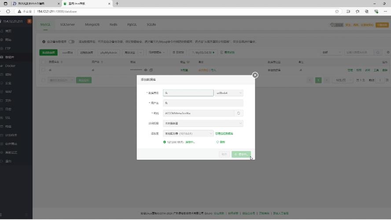
Task: Click the MySQL 5.6 version status button
Action: 203,52
